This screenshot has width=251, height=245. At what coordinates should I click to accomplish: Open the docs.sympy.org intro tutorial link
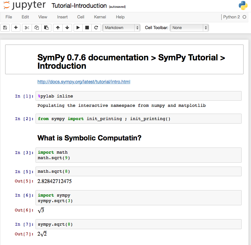pos(84,82)
